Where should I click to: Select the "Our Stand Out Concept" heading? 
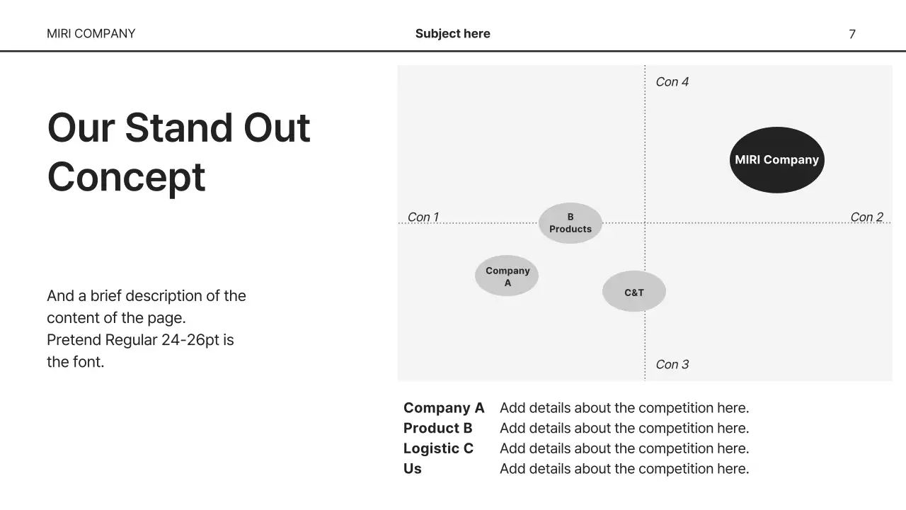click(x=178, y=152)
